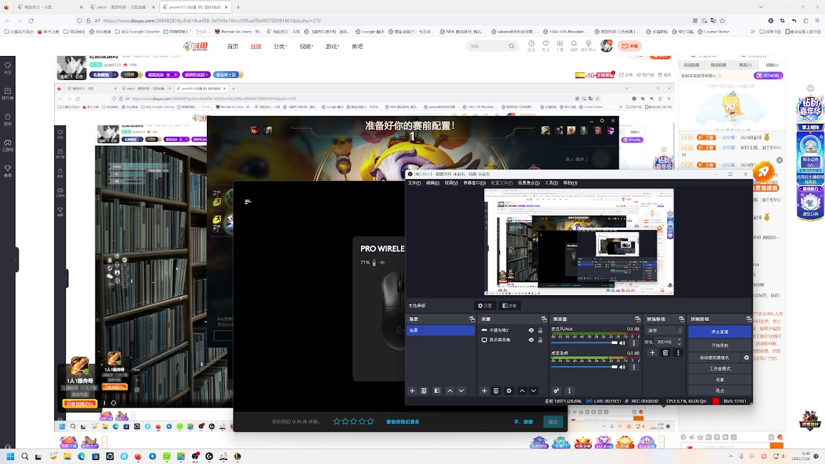The width and height of the screenshot is (825, 464).
Task: Open 分类 dropdown in Douyu navigation
Action: 280,46
